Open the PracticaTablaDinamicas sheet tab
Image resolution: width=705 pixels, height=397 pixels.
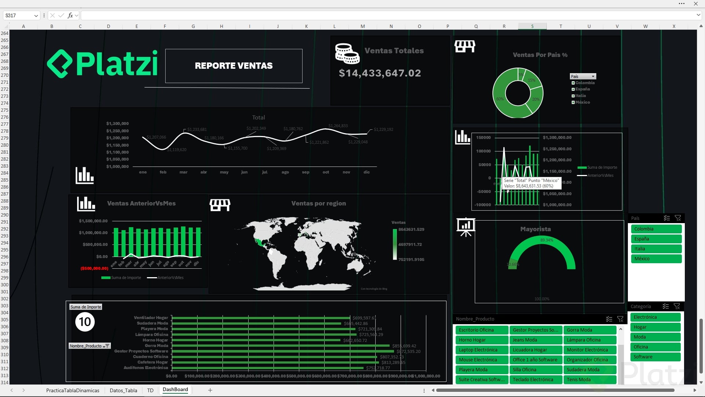pyautogui.click(x=73, y=390)
